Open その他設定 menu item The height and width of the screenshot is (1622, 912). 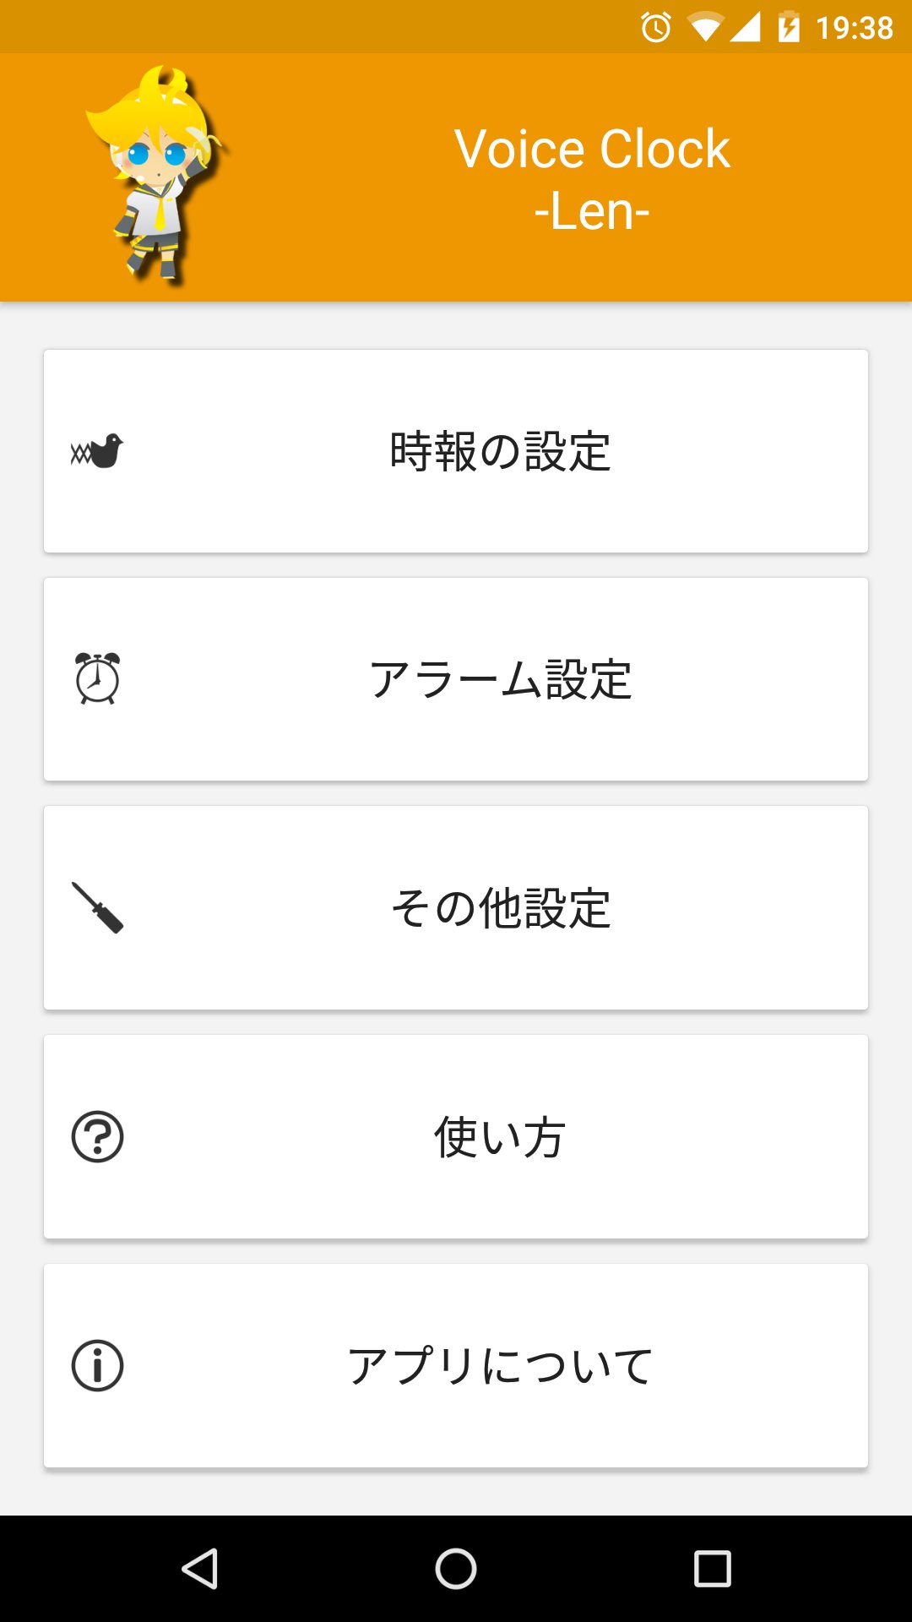coord(500,908)
